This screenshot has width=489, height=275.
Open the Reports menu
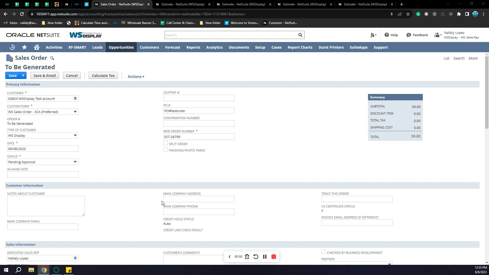[x=193, y=47]
